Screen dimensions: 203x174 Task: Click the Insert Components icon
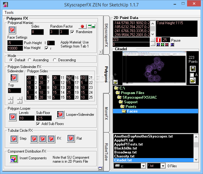14,159
